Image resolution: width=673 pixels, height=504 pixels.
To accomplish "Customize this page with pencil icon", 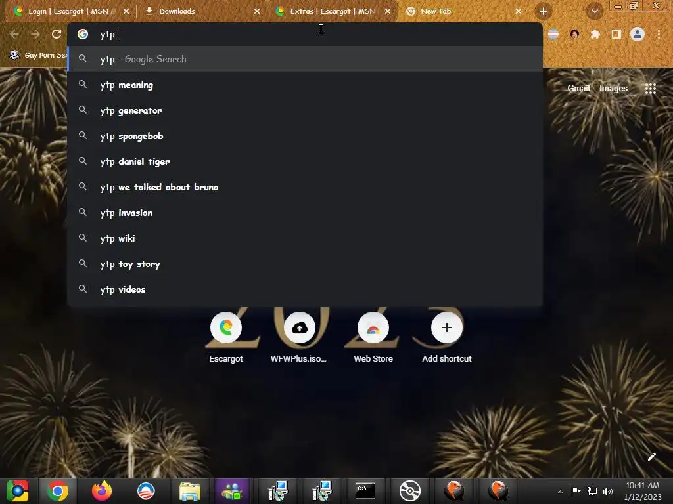I will click(x=651, y=457).
